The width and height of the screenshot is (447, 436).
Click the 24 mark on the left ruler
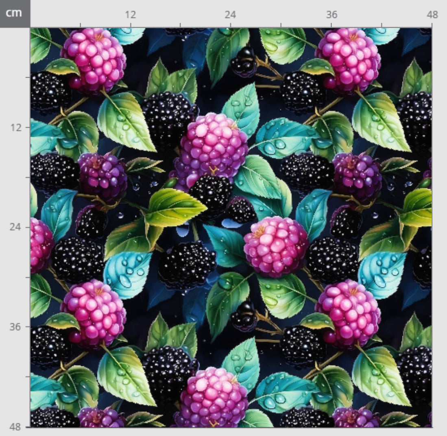point(16,227)
